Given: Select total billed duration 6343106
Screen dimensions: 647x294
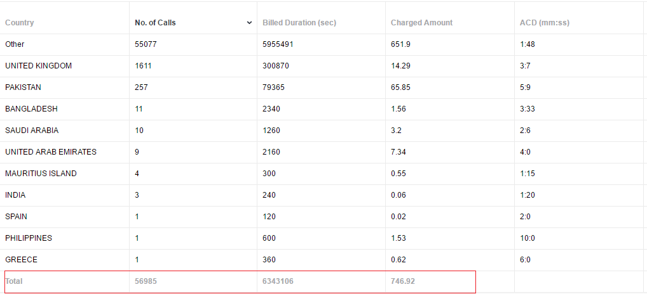Looking at the screenshot, I should tap(278, 281).
